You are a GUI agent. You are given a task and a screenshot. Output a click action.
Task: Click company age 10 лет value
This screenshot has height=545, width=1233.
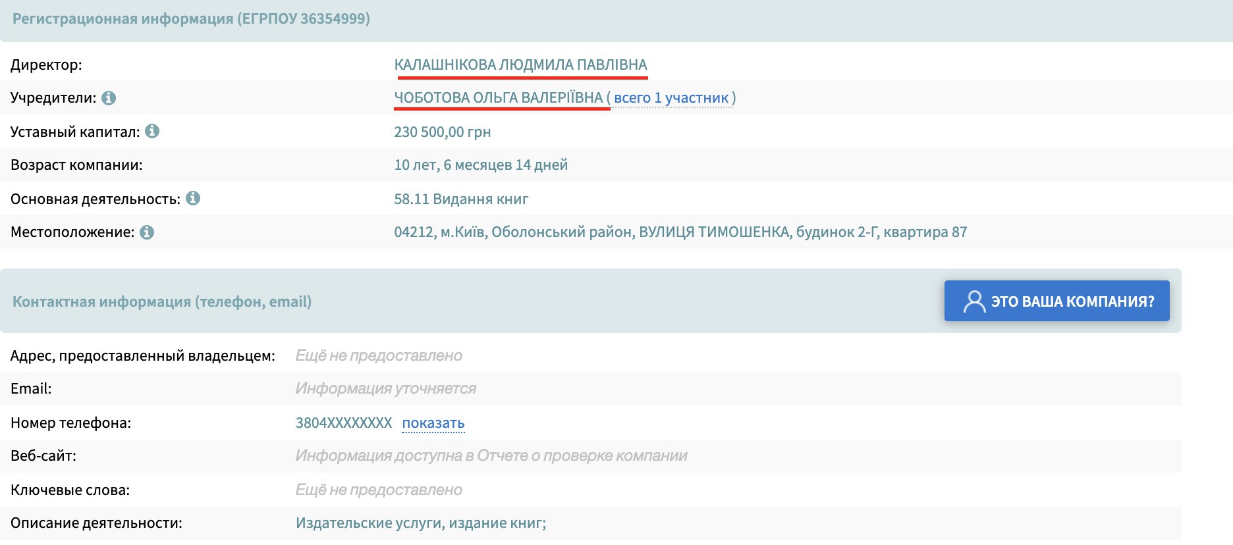point(480,165)
